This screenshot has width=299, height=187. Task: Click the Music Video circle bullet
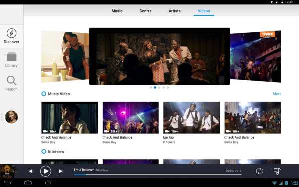(x=44, y=94)
